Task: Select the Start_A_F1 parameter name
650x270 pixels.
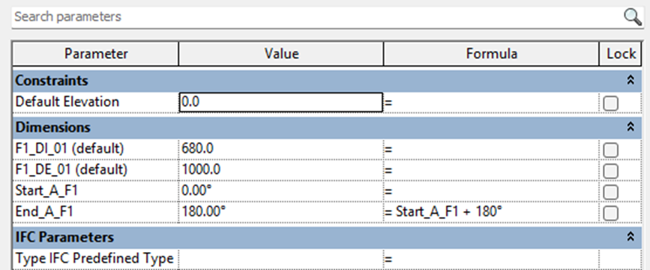Action: click(x=46, y=191)
